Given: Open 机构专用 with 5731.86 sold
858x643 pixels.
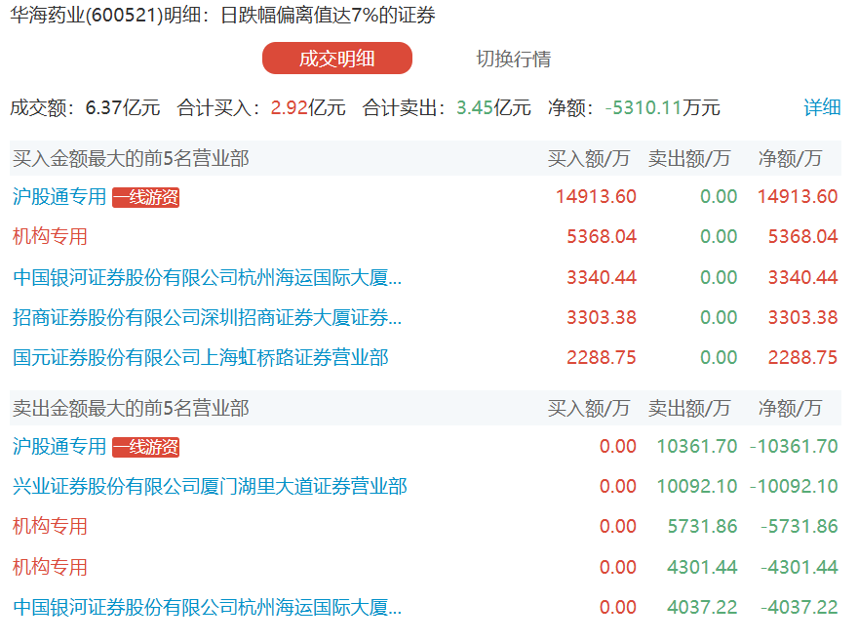Looking at the screenshot, I should pyautogui.click(x=50, y=526).
